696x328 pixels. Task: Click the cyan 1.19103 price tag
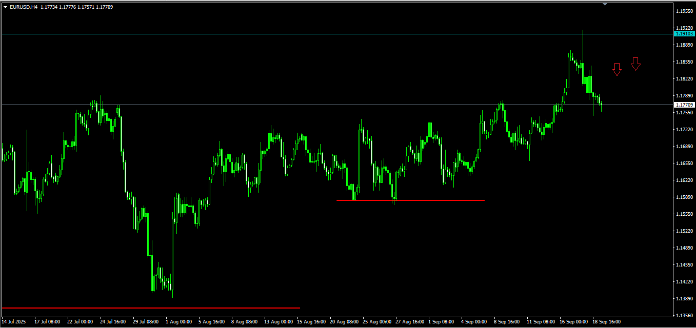click(684, 33)
